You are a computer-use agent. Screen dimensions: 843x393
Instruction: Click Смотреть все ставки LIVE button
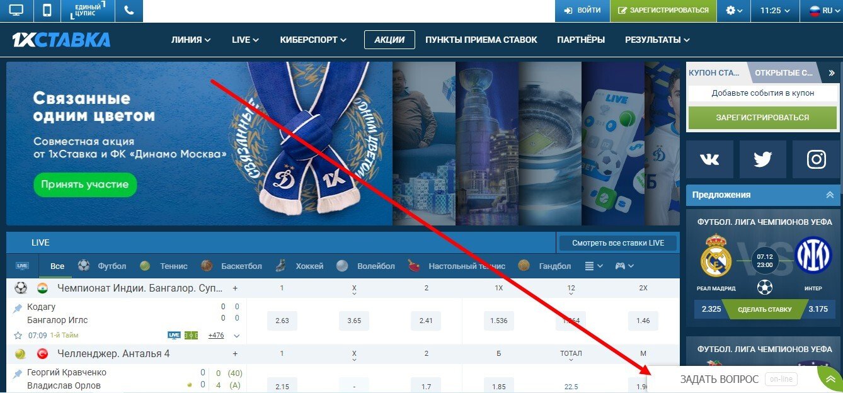(x=617, y=242)
